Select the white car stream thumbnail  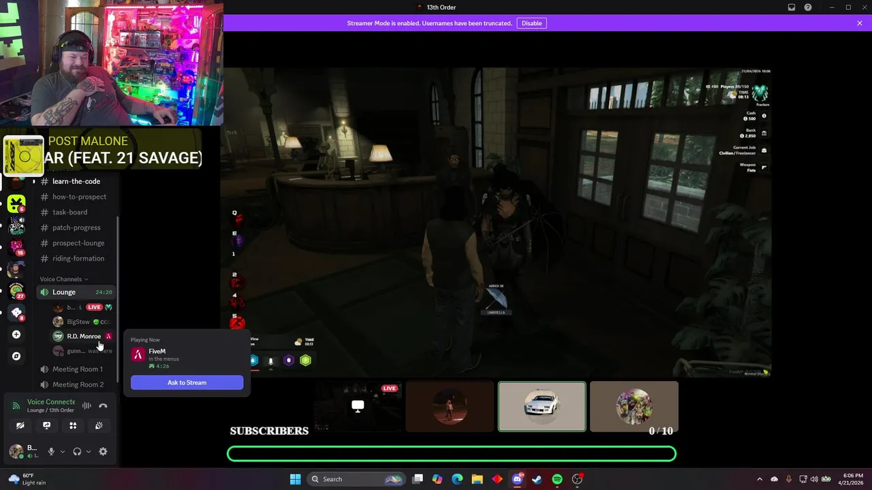coord(542,407)
